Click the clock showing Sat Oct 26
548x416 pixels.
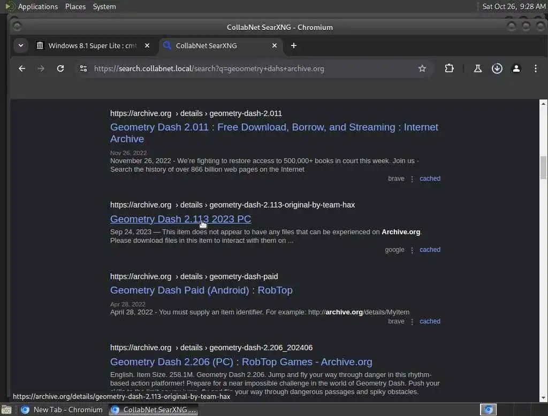pyautogui.click(x=513, y=6)
